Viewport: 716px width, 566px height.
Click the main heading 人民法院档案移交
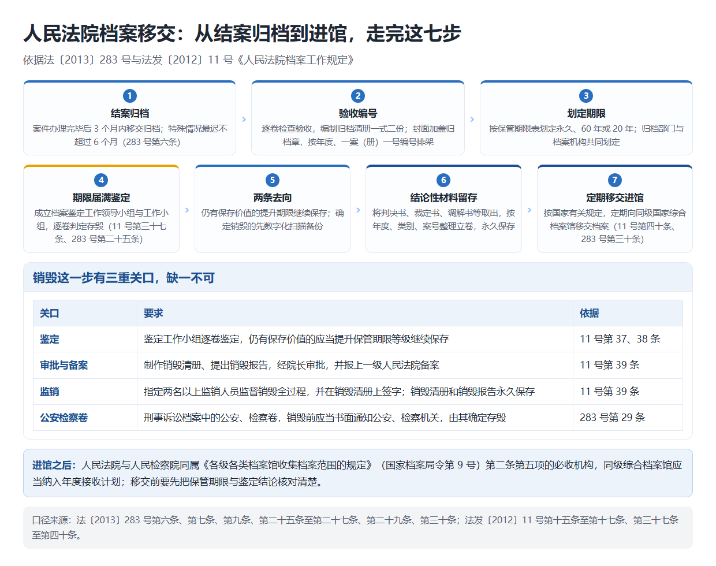coord(242,33)
